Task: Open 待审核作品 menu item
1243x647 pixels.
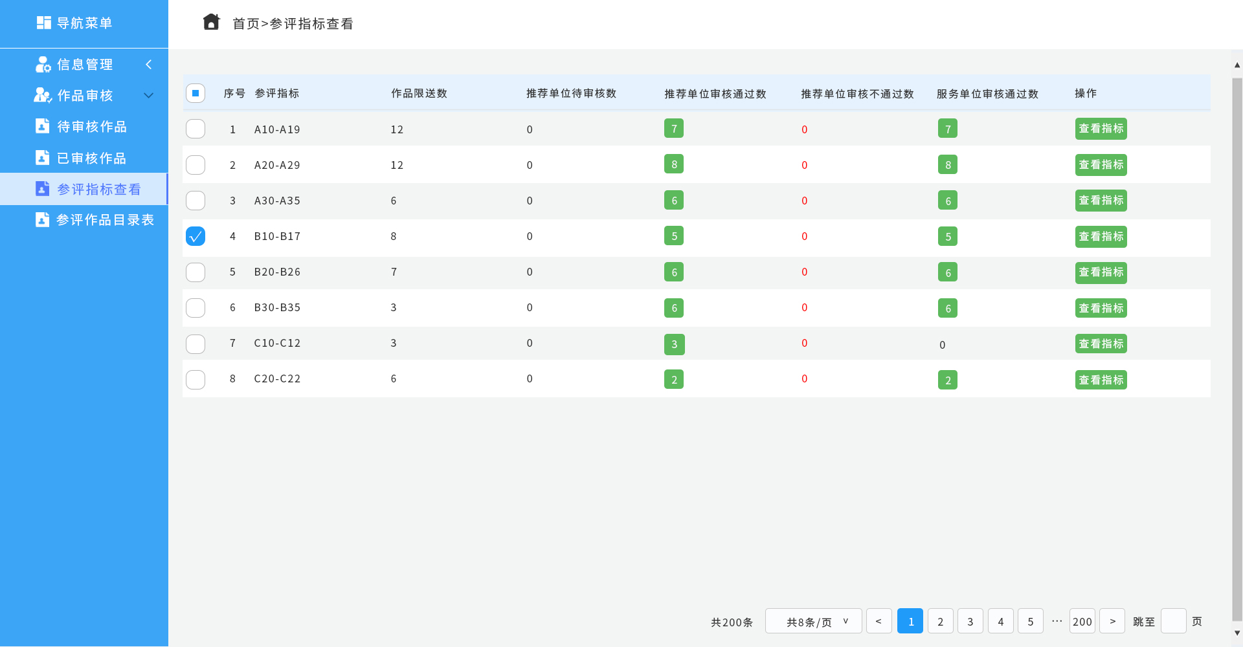Action: (91, 126)
